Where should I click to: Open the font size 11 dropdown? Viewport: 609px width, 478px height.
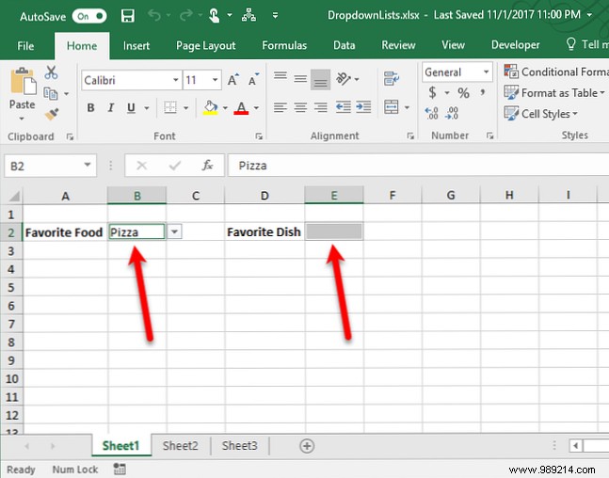215,80
